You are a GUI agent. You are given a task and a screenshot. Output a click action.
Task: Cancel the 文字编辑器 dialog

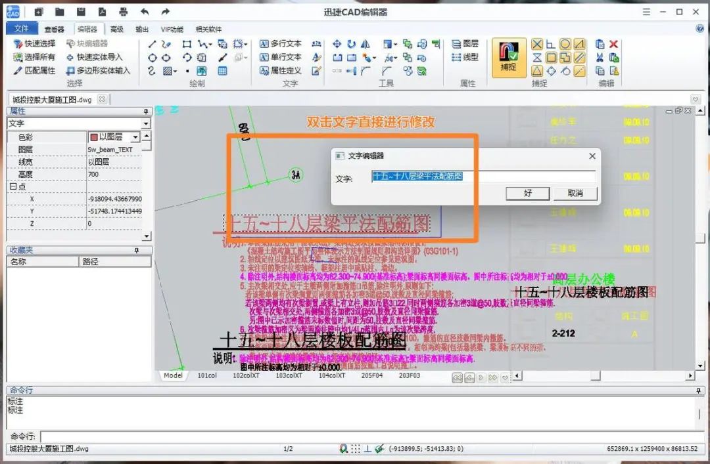pos(577,193)
